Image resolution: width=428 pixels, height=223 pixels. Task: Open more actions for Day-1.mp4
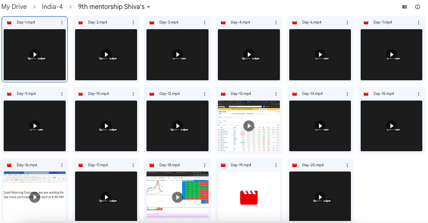[62, 23]
